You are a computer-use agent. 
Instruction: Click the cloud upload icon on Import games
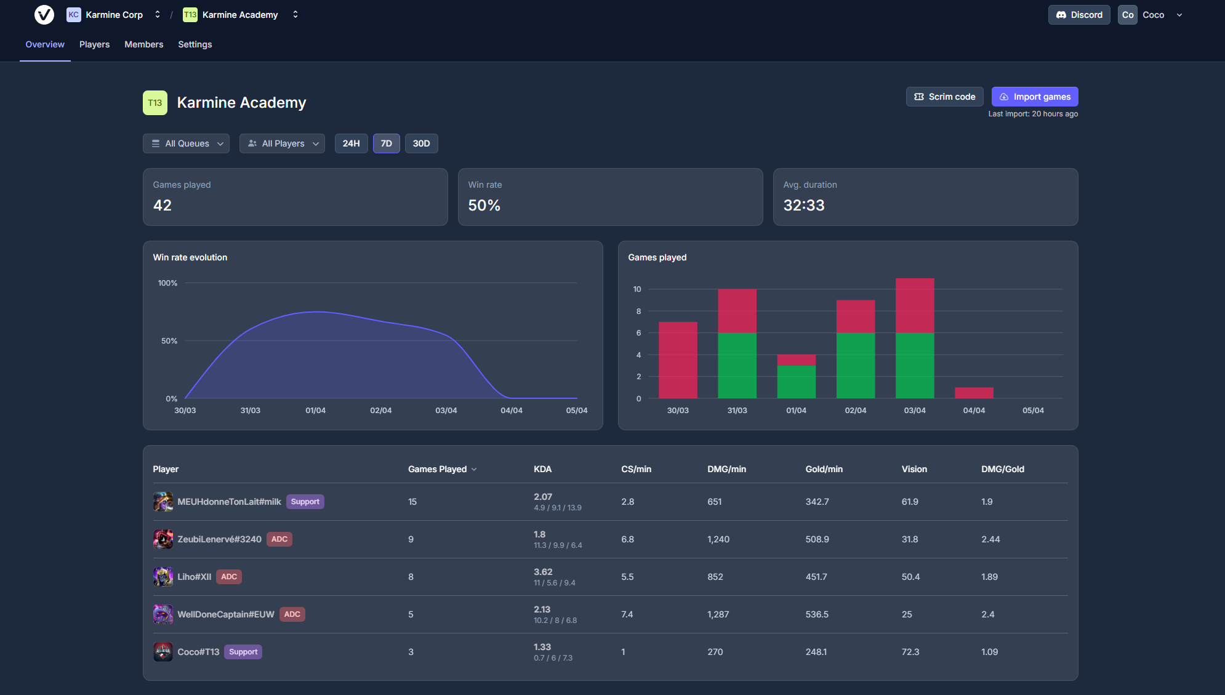[x=1004, y=97]
